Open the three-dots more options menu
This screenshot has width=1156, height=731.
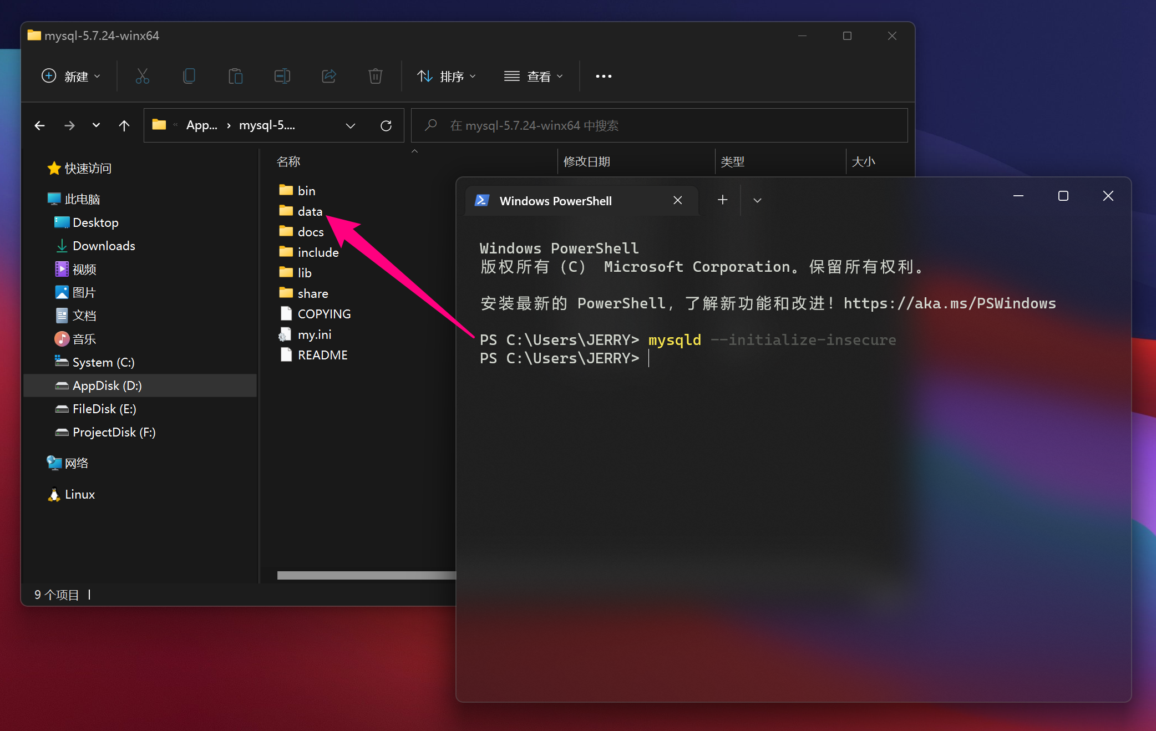click(x=604, y=76)
